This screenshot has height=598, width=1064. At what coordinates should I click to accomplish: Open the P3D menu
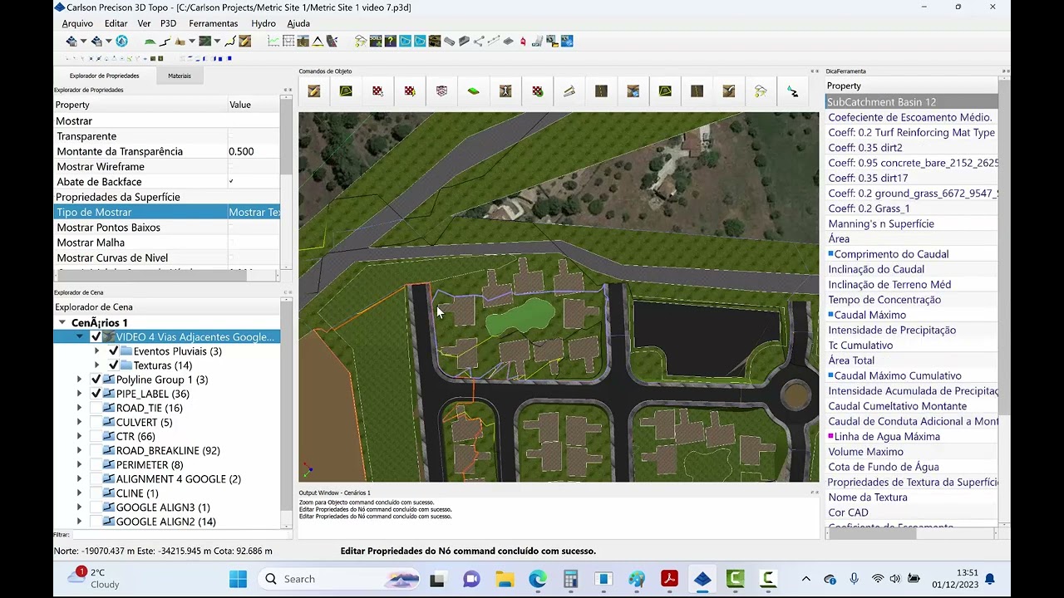point(168,23)
